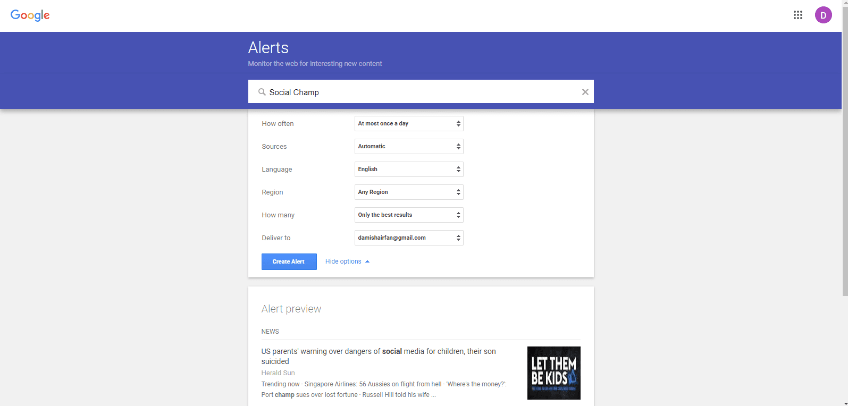Click the Sources label

pyautogui.click(x=274, y=147)
